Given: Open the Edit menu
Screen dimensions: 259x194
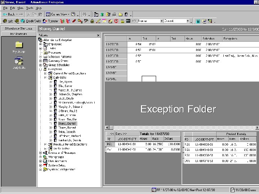Looking at the screenshot, I should coord(12,8).
